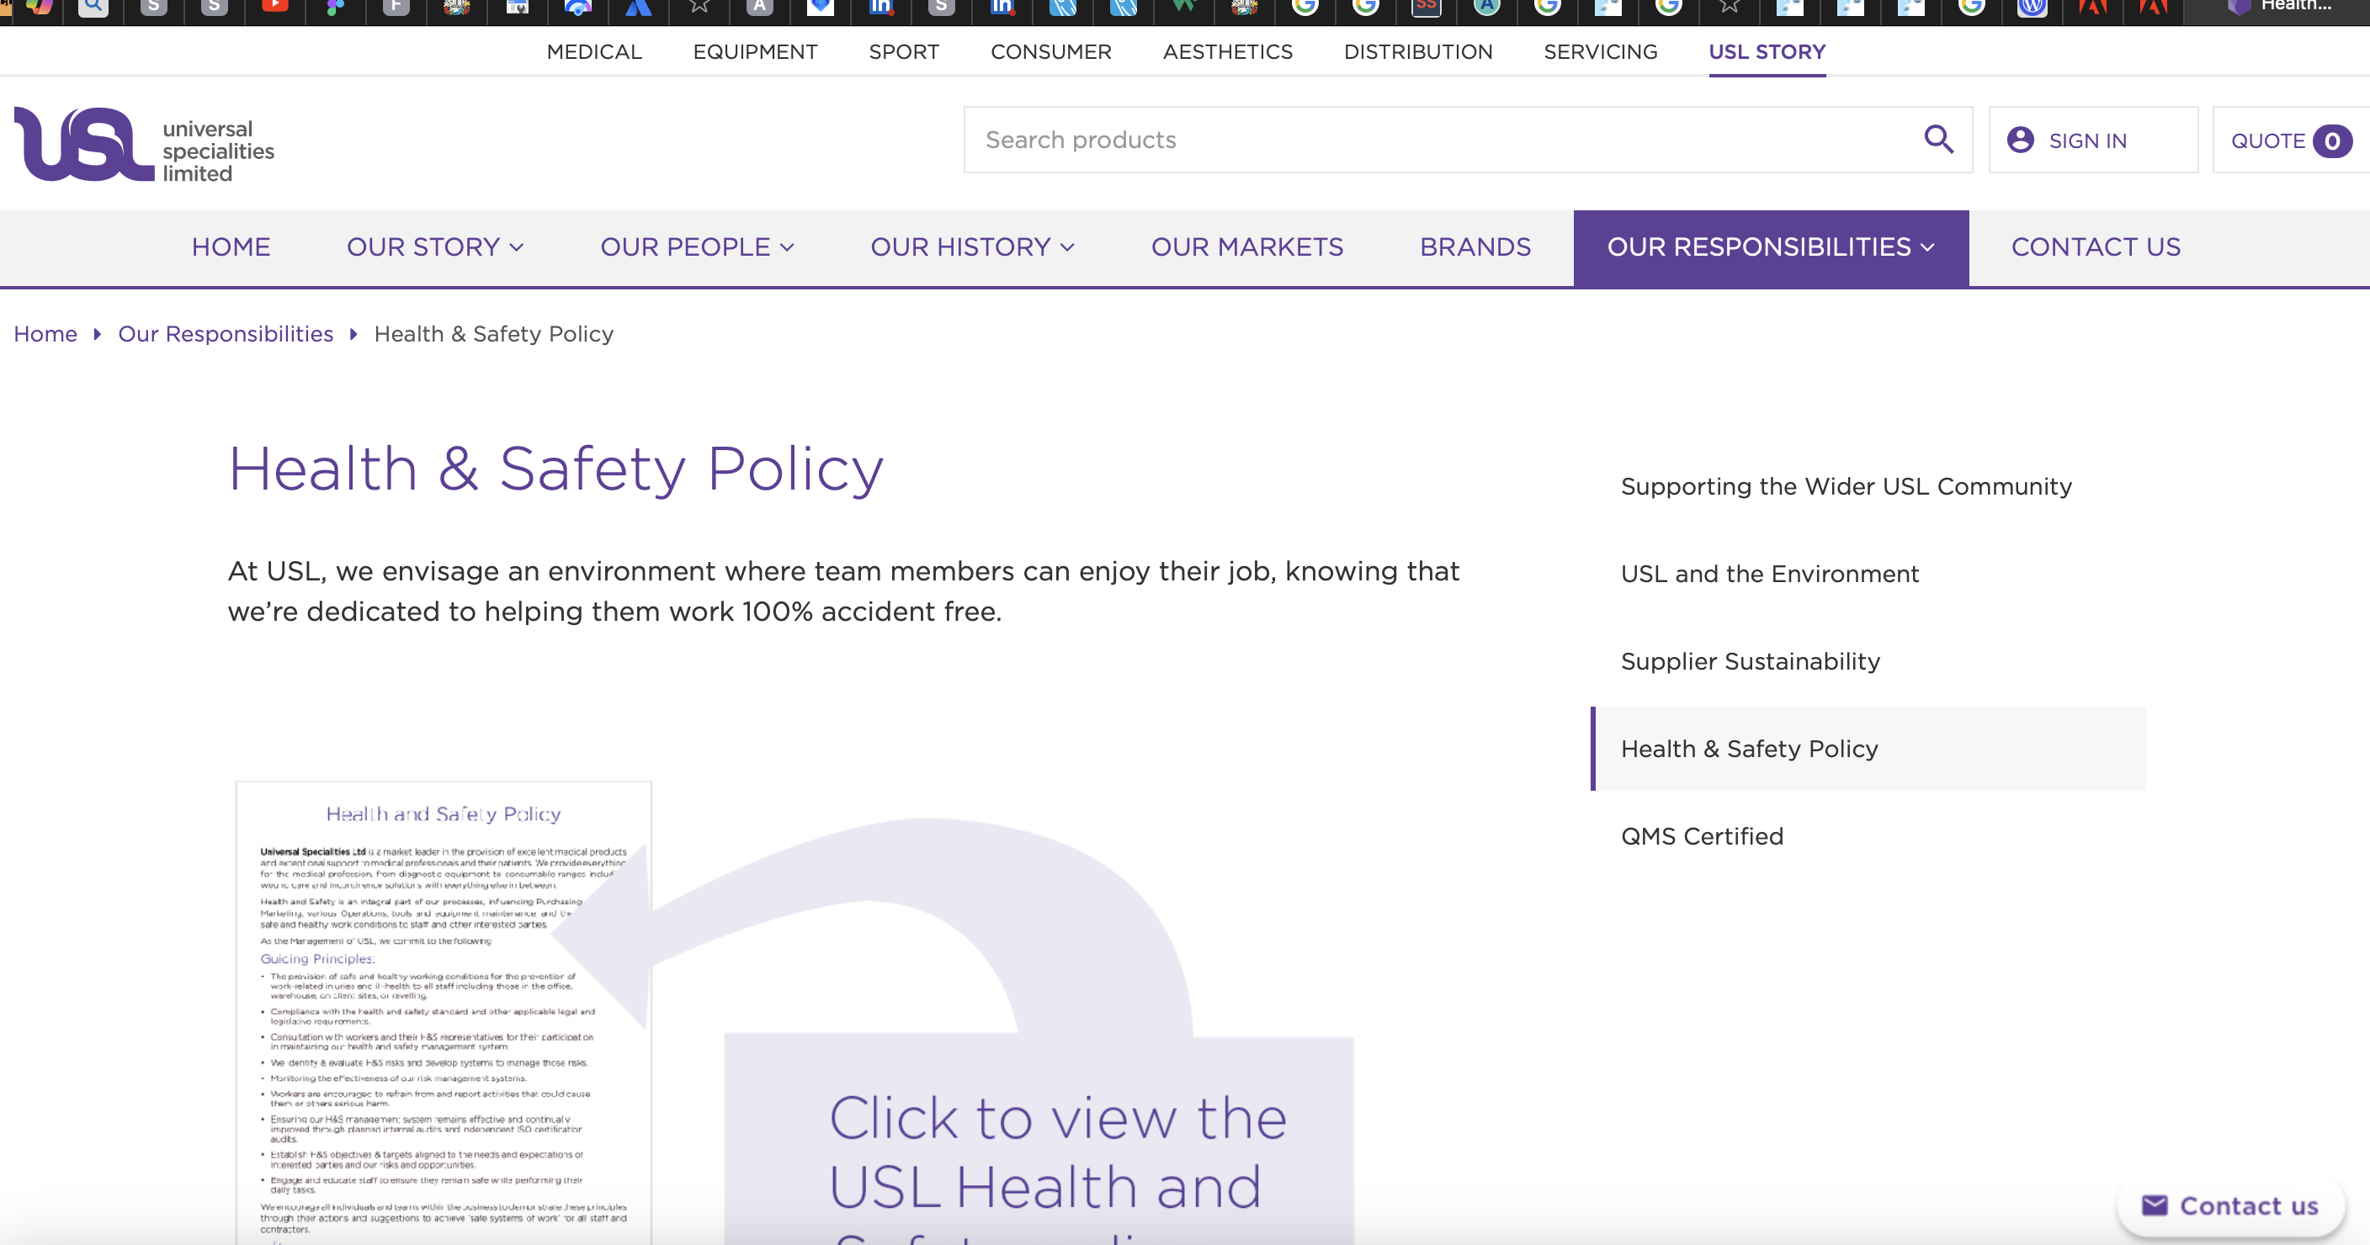Open the AESTHETICS section
This screenshot has height=1245, width=2370.
click(x=1227, y=51)
